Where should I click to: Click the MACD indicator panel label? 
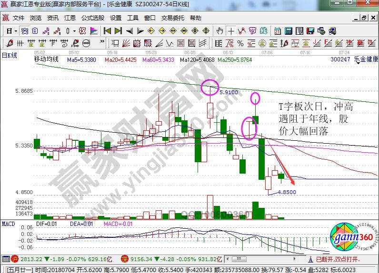pyautogui.click(x=8, y=223)
